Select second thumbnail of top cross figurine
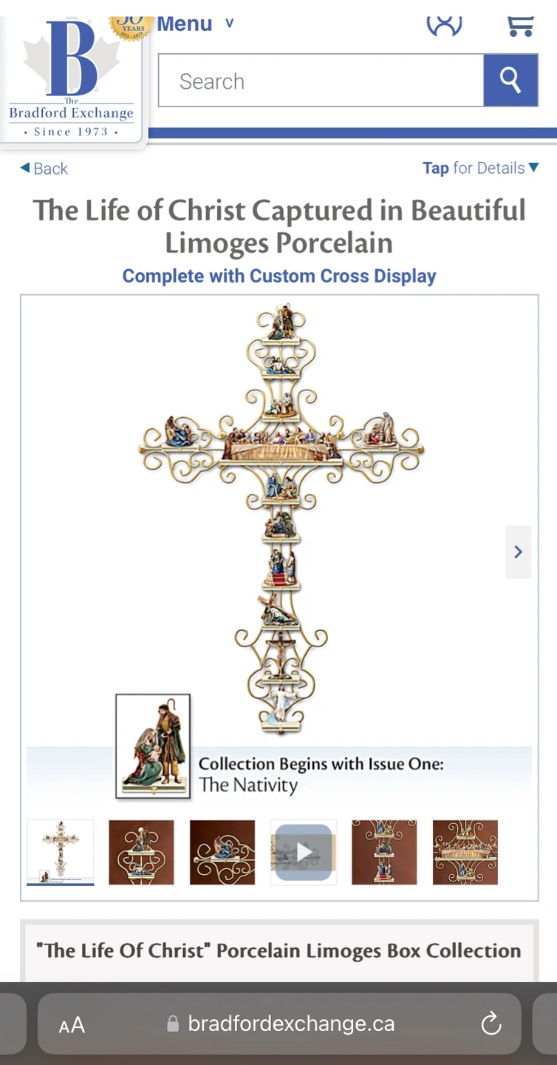Viewport: 557px width, 1065px height. coord(142,852)
